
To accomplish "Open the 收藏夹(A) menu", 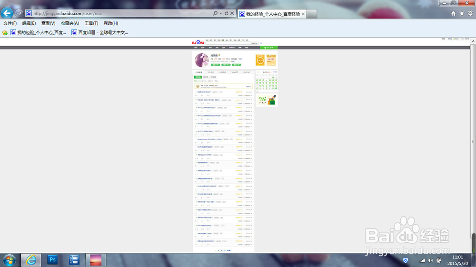I will [x=70, y=23].
